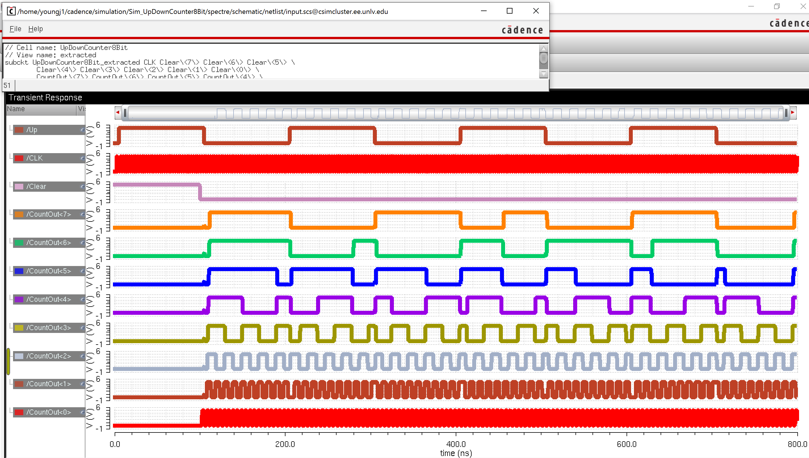Viewport: 809px width, 458px height.
Task: Click the left handle of waveform range slider
Action: (x=125, y=113)
